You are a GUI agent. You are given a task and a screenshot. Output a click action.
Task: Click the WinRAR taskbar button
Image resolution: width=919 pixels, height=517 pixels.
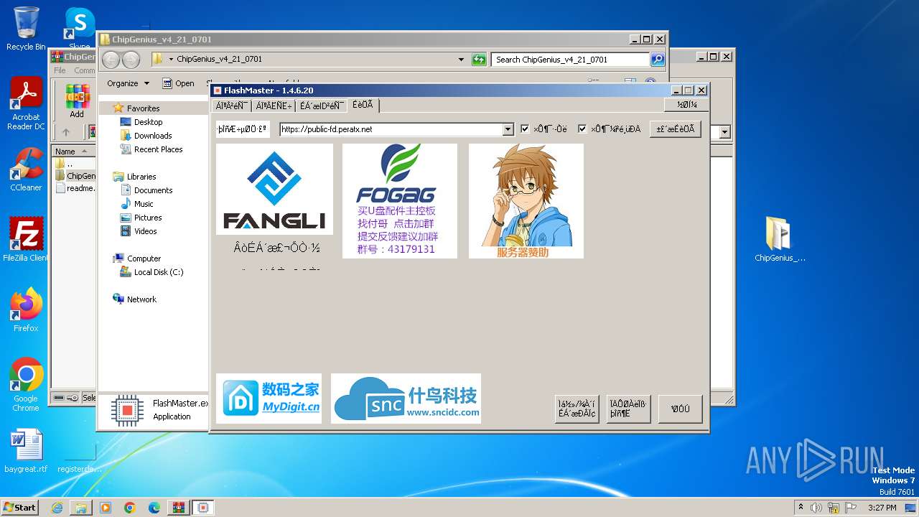click(178, 507)
